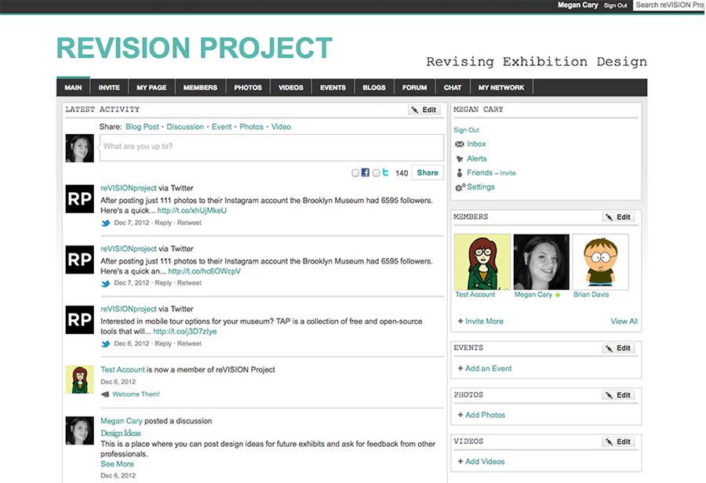
Task: Click Add an Event
Action: [488, 369]
